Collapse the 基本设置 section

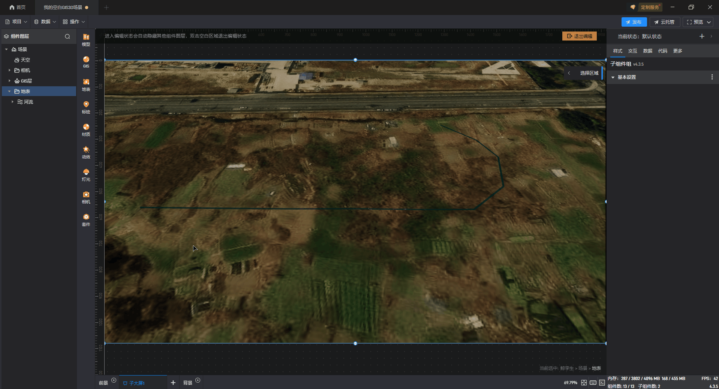pos(613,77)
